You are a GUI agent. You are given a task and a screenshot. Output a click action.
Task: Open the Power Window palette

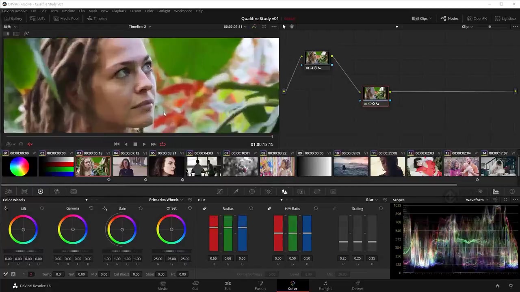[252, 191]
